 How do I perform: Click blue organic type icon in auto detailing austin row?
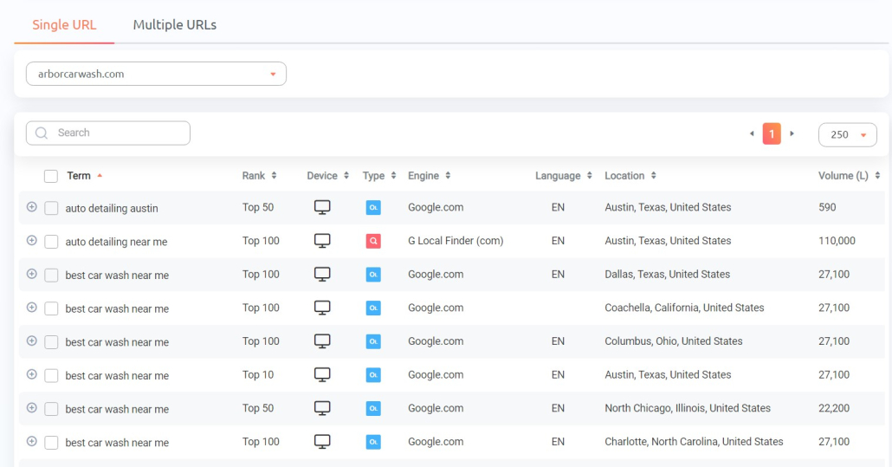(373, 208)
